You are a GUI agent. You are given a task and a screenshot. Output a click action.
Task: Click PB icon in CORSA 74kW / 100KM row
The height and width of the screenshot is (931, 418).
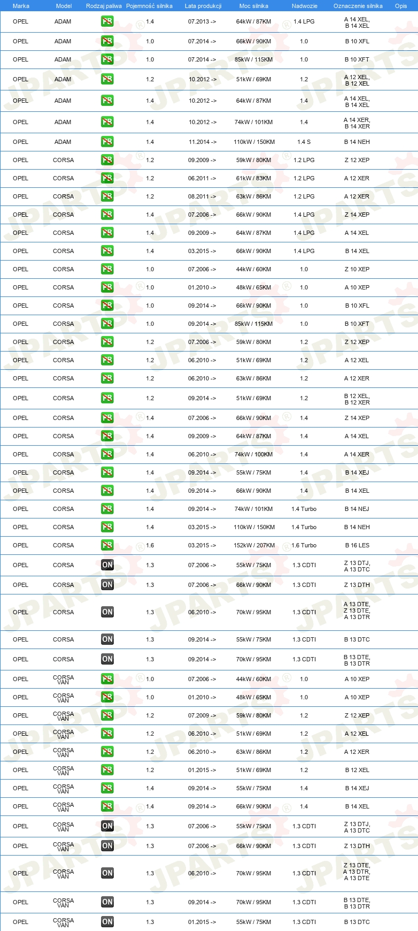[x=107, y=454]
